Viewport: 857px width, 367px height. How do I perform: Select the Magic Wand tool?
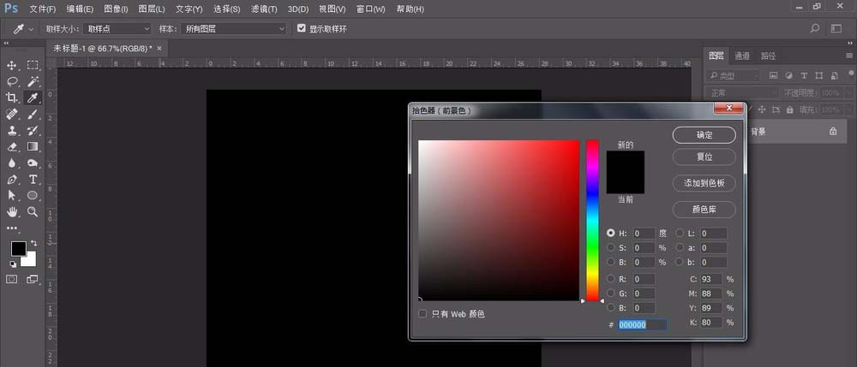(33, 82)
